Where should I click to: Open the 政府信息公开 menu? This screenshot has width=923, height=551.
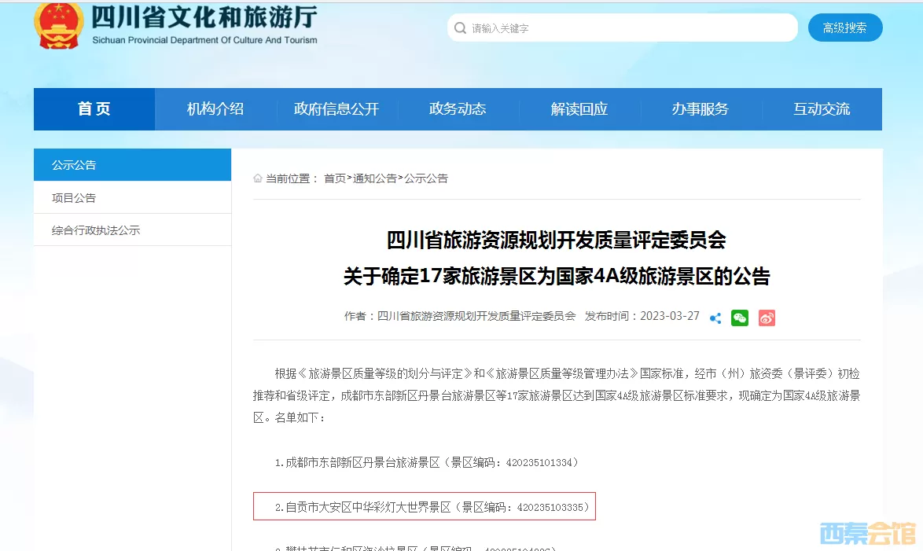[x=336, y=109]
